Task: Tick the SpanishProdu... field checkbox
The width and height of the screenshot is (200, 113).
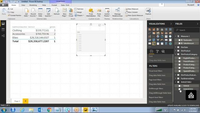Action: coord(179,71)
